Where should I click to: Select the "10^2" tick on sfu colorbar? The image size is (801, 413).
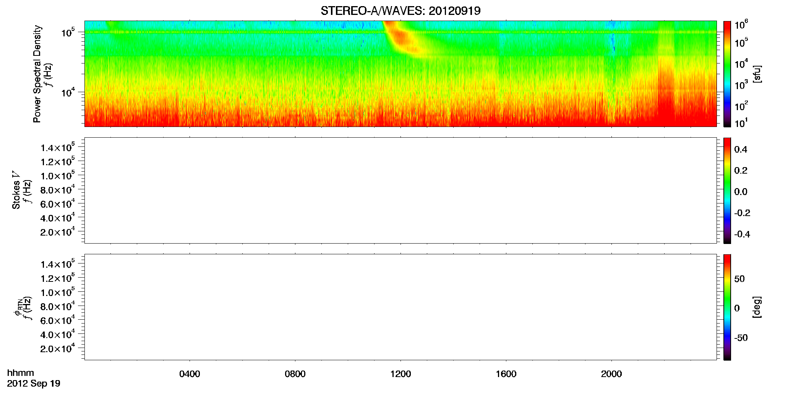pyautogui.click(x=741, y=106)
